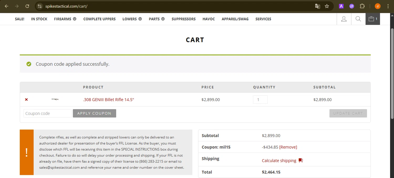394x178 pixels.
Task: Open the Chrome three-dot menu
Action: click(388, 6)
